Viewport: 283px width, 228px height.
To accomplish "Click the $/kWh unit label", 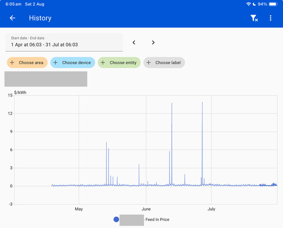I will coord(20,93).
